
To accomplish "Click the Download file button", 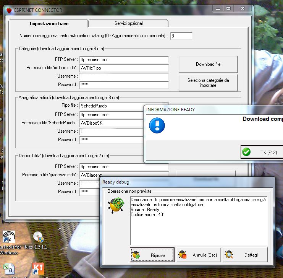I will pyautogui.click(x=208, y=64).
